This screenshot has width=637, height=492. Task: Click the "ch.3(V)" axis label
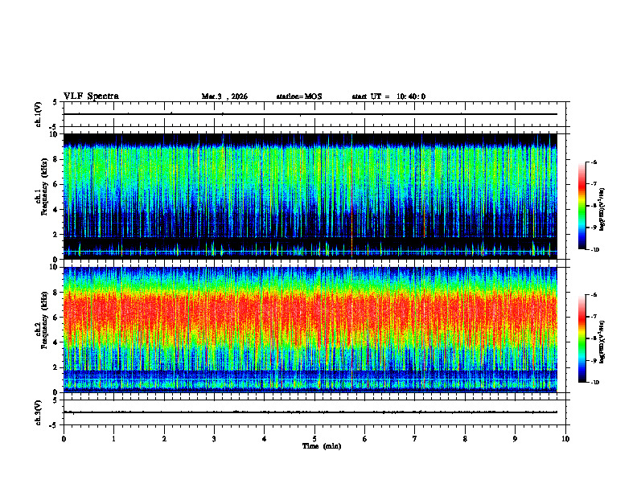[39, 412]
